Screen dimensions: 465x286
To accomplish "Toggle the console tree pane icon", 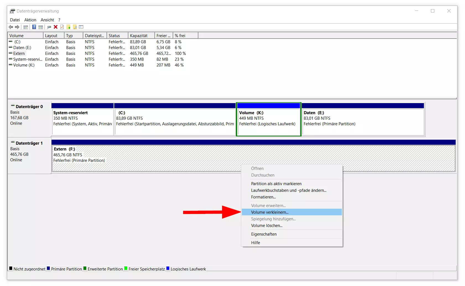I will point(26,27).
